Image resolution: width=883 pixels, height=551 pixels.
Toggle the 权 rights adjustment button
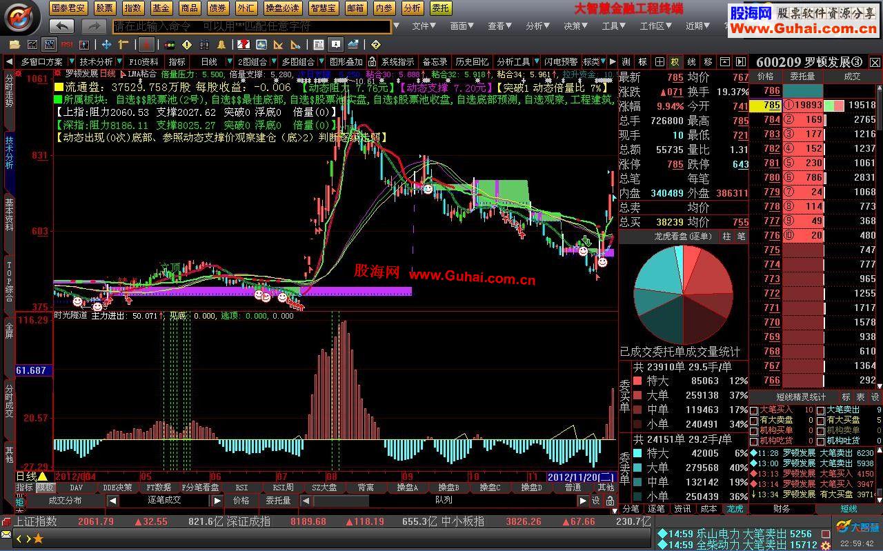pos(675,61)
